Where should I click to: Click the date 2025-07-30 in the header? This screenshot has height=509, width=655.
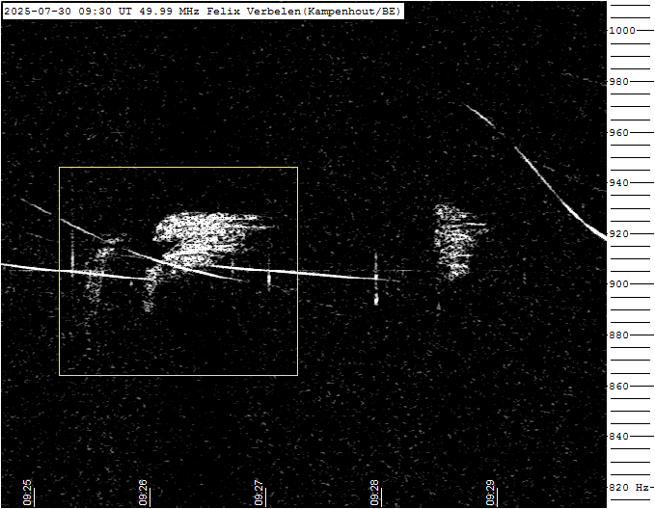[38, 12]
